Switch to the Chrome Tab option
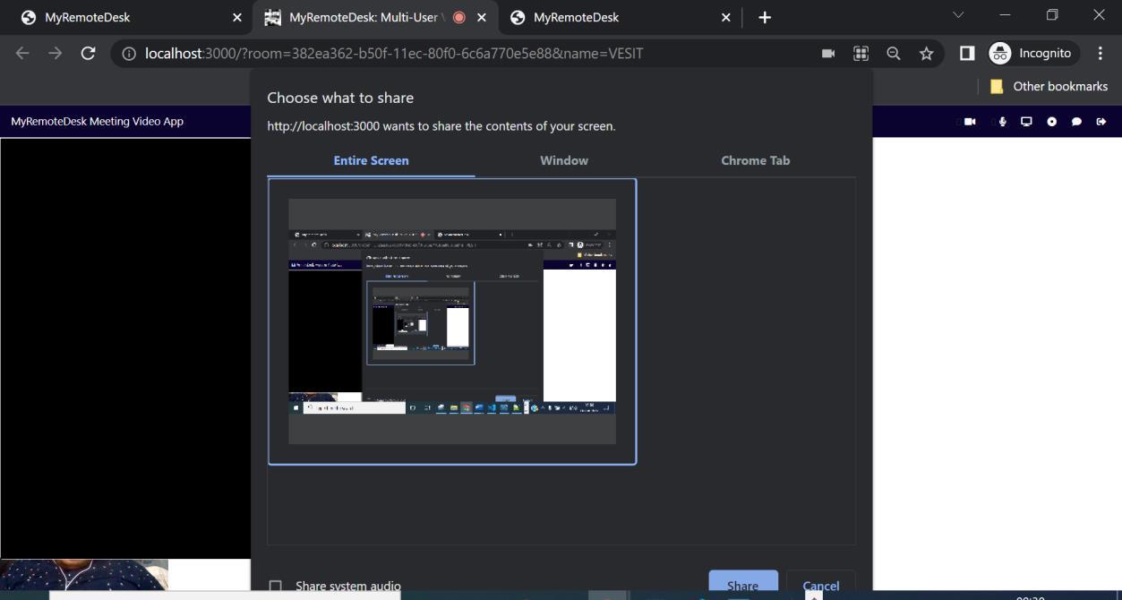The height and width of the screenshot is (600, 1122). click(756, 161)
